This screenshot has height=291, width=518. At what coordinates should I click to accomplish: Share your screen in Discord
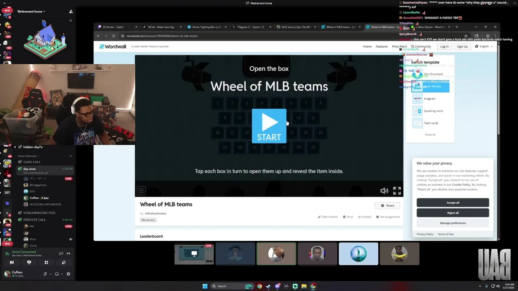click(x=29, y=263)
